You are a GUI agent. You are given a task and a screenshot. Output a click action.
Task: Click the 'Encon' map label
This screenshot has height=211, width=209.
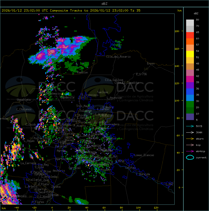tap(151, 63)
